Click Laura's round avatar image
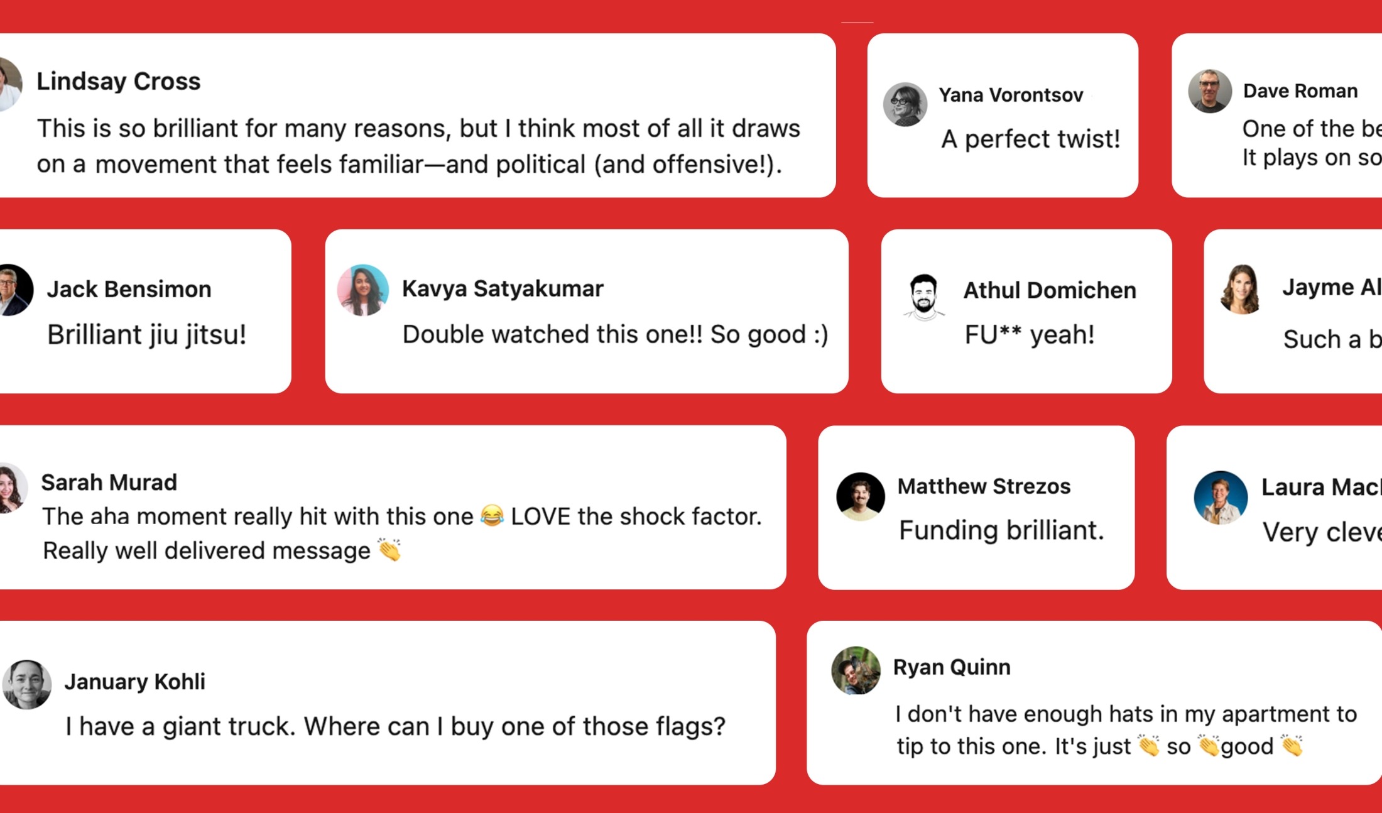Viewport: 1382px width, 813px height. 1221,498
